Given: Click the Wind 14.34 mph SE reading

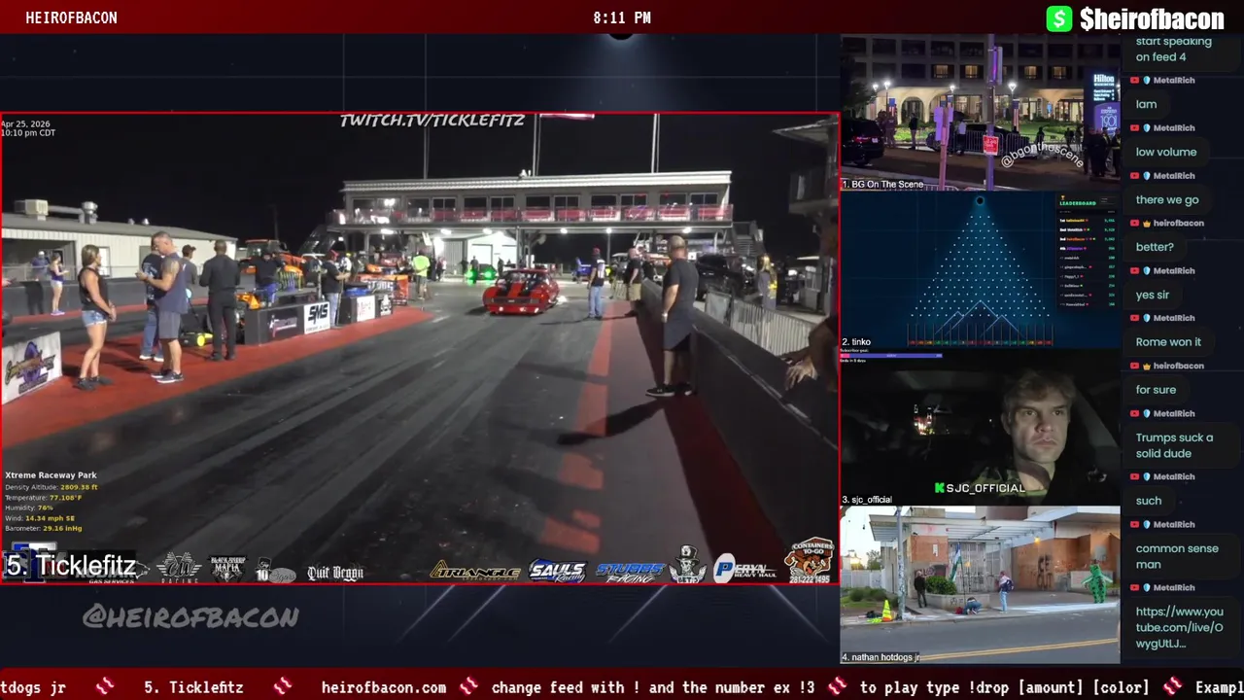Looking at the screenshot, I should pos(40,518).
